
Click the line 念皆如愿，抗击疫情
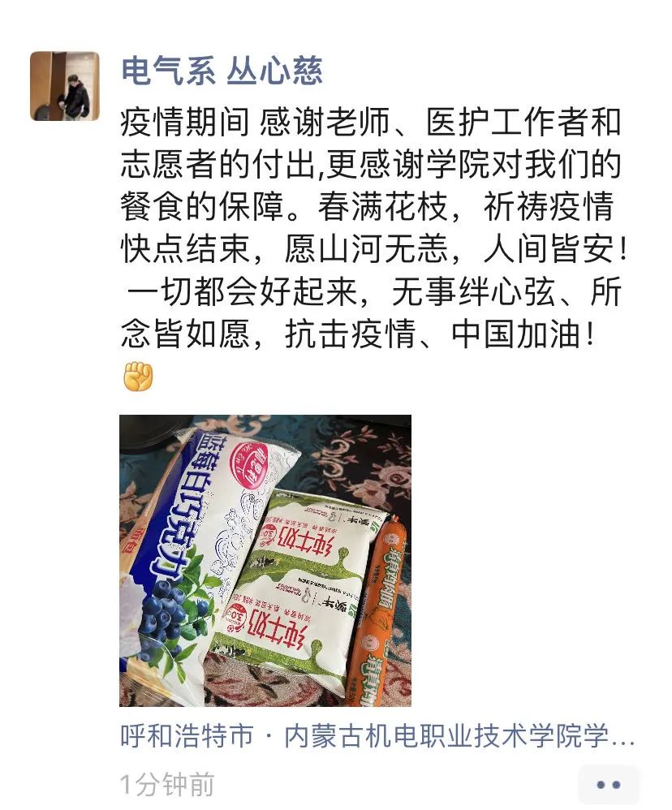(357, 334)
